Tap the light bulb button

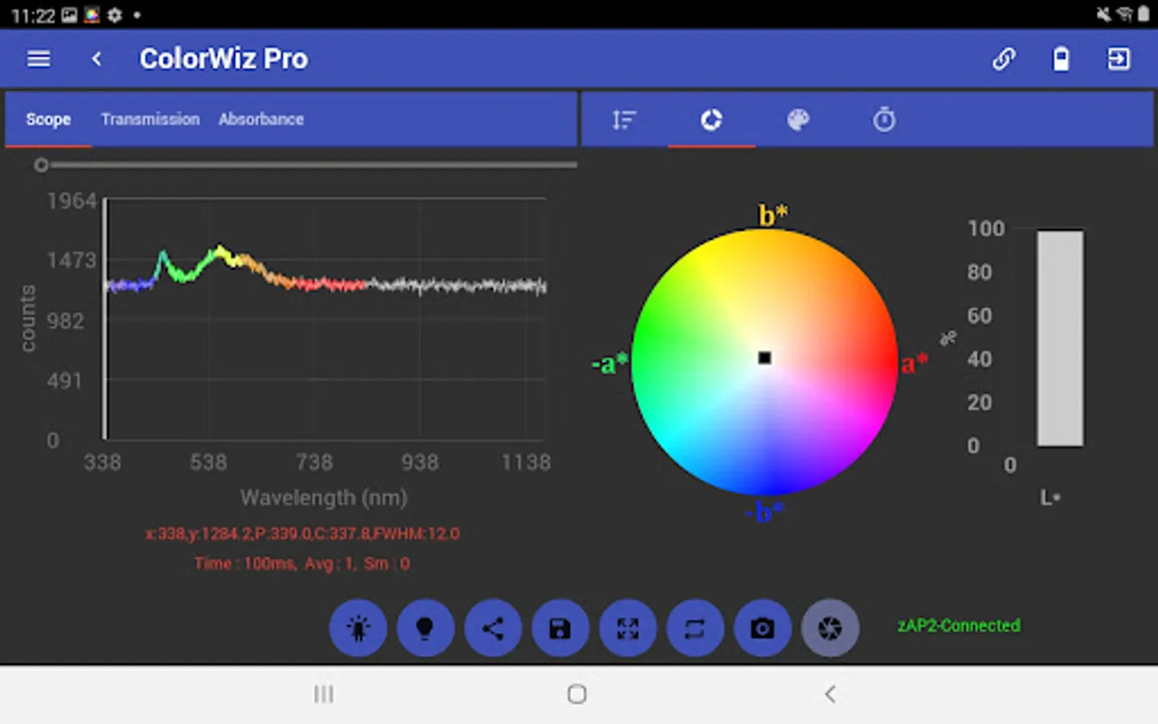(425, 628)
